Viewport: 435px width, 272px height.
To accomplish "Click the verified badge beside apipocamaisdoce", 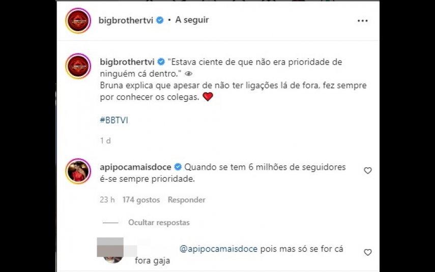I will (x=178, y=167).
